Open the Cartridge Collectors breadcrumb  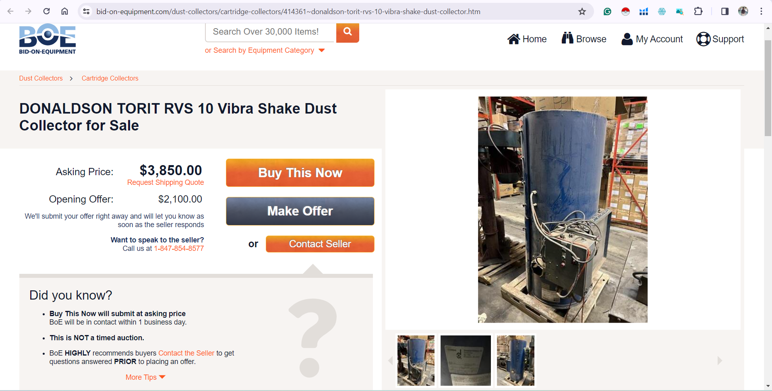[x=110, y=78]
